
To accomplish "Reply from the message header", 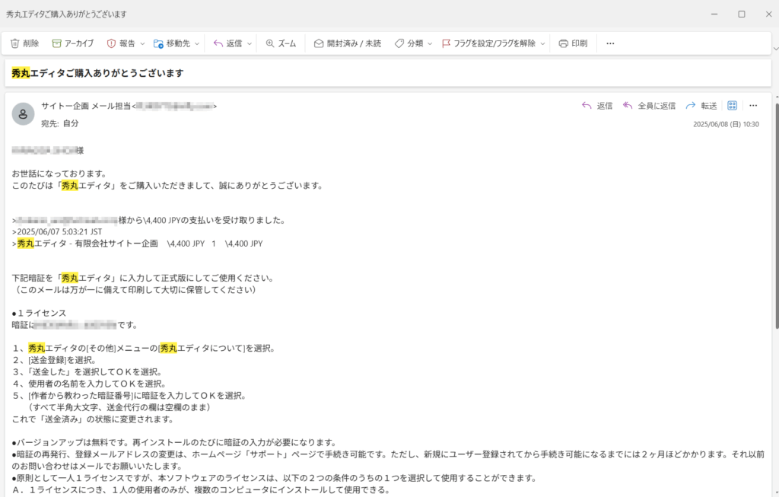I will [x=597, y=106].
